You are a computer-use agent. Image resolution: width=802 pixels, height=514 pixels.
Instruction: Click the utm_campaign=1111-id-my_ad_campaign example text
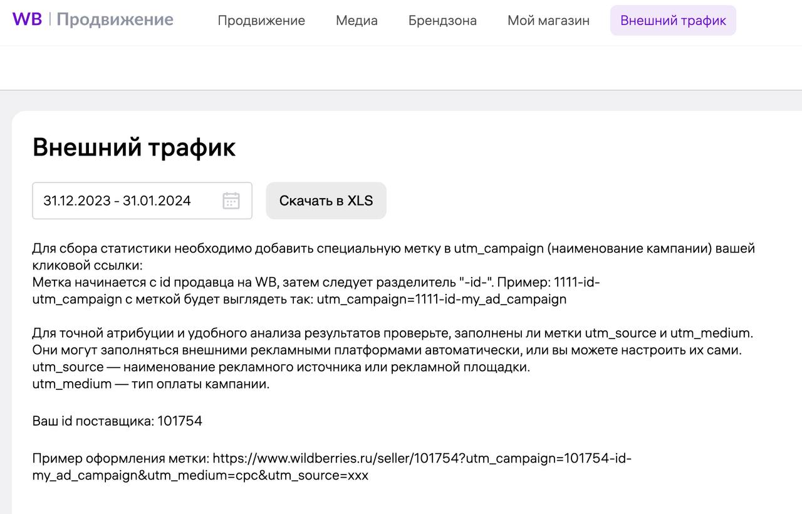point(441,299)
